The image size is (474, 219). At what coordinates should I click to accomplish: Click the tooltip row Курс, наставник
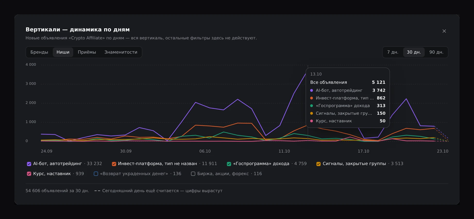point(348,121)
